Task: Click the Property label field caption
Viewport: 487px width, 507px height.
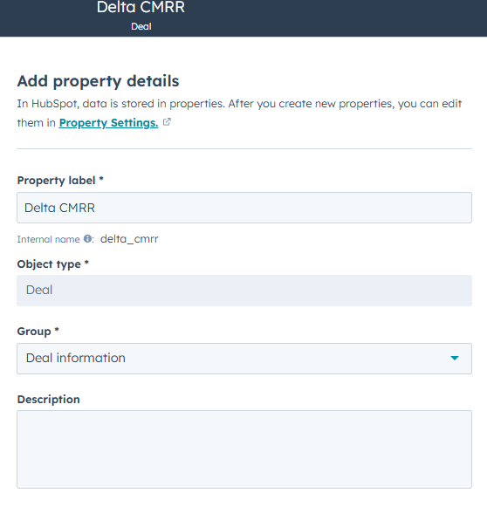Action: click(56, 181)
